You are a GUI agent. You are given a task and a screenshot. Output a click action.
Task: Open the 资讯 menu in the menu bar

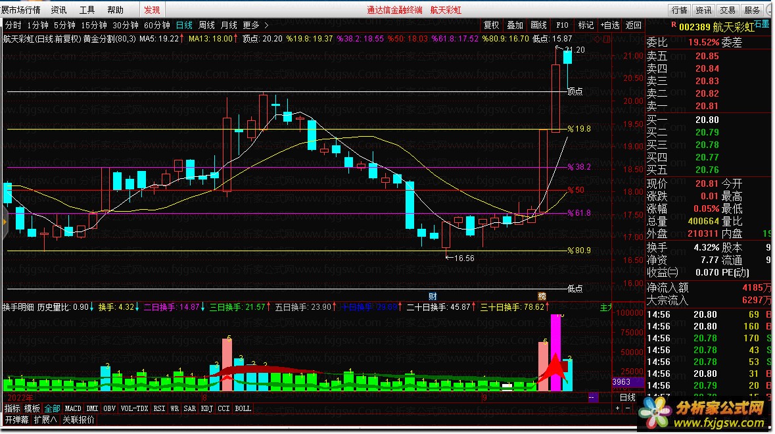(59, 10)
